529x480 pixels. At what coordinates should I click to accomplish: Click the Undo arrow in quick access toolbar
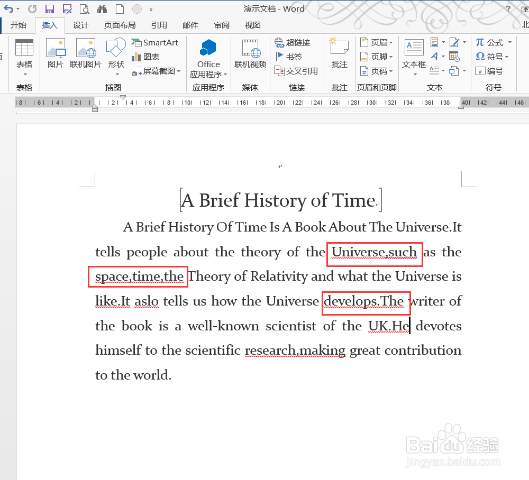coord(9,9)
